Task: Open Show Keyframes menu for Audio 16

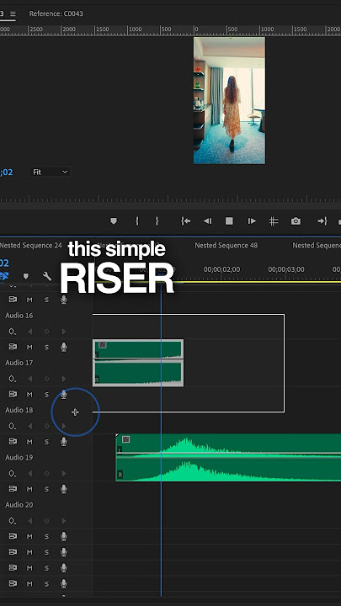Action: pyautogui.click(x=13, y=332)
